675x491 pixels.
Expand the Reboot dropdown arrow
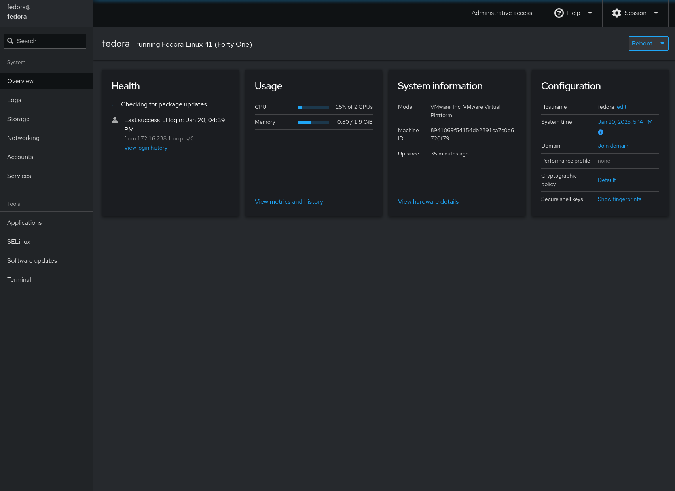click(662, 44)
